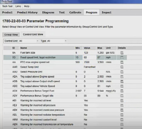Image resolution: width=142 pixels, height=129 pixels.
Task: Click the value 55 for Target Idle
Action: pyautogui.click(x=85, y=96)
